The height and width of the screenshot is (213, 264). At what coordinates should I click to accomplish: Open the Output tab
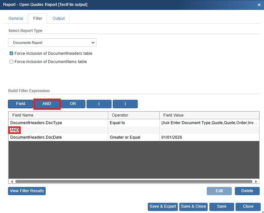(x=59, y=18)
